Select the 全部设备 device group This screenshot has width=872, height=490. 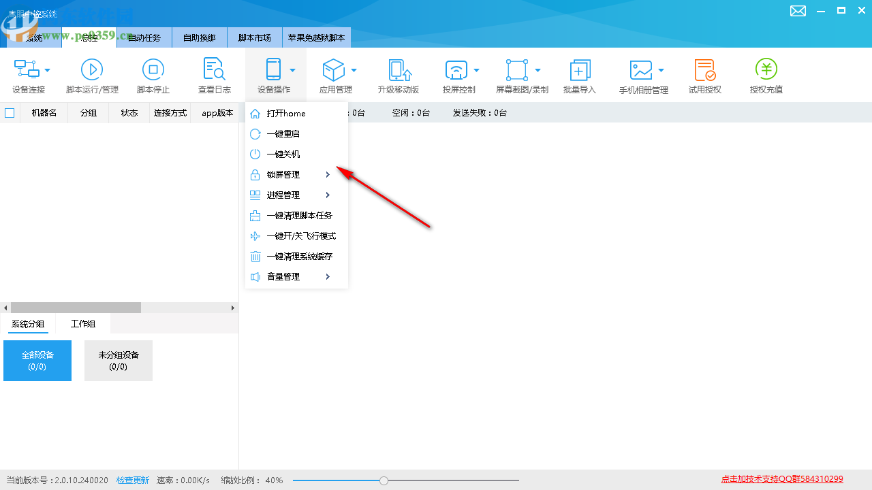[x=37, y=360]
